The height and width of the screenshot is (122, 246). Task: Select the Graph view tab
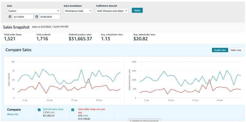(x=220, y=50)
